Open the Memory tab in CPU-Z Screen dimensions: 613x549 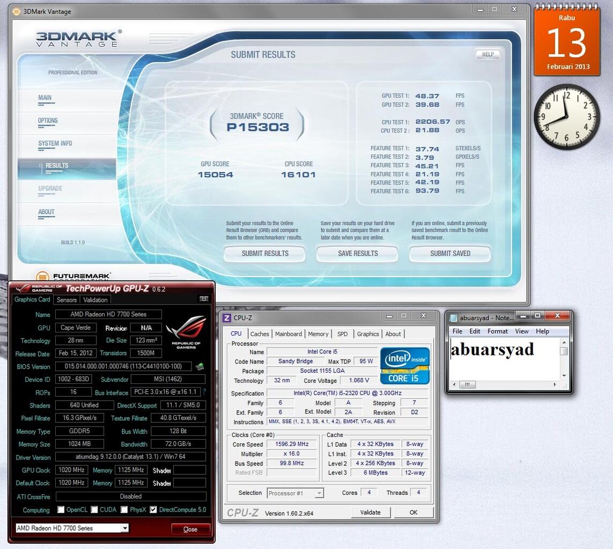click(318, 334)
